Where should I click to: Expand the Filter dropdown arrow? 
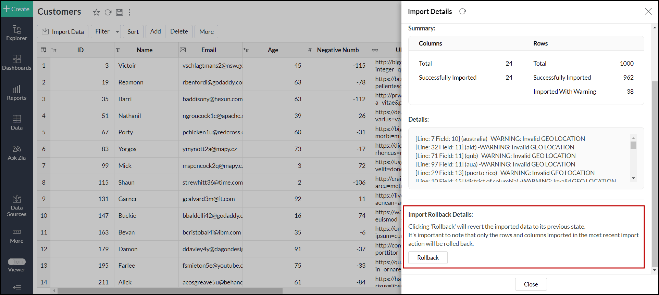[x=117, y=32]
